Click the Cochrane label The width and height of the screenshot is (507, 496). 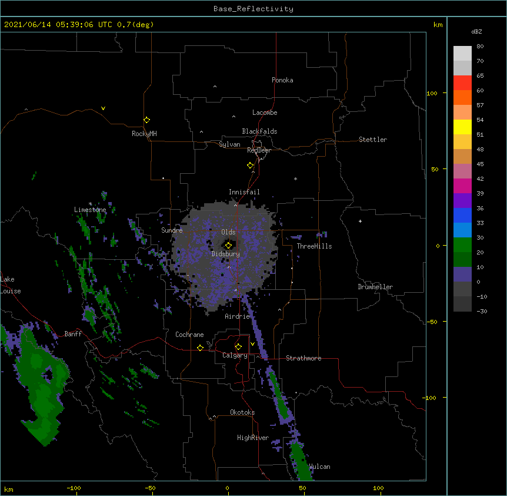189,335
